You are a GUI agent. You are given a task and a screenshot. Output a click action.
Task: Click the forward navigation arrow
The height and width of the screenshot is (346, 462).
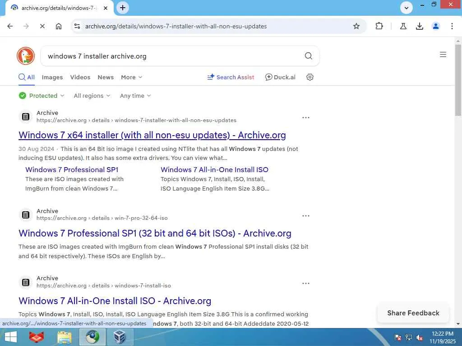[26, 26]
